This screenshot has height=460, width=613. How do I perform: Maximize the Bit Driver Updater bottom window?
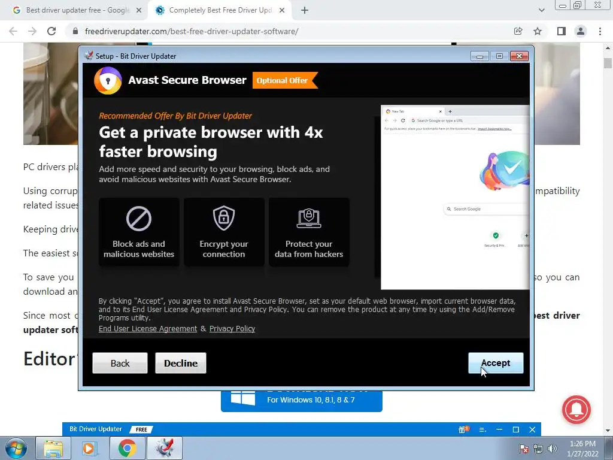tap(515, 429)
